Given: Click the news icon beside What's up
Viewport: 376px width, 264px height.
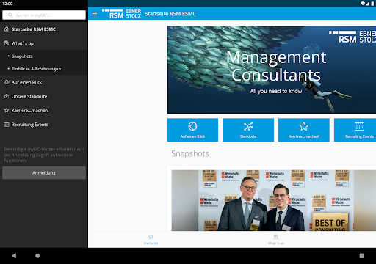Looking at the screenshot, I should coord(7,43).
